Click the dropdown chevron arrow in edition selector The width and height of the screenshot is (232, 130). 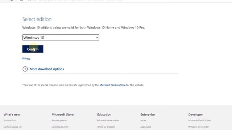coord(97,38)
